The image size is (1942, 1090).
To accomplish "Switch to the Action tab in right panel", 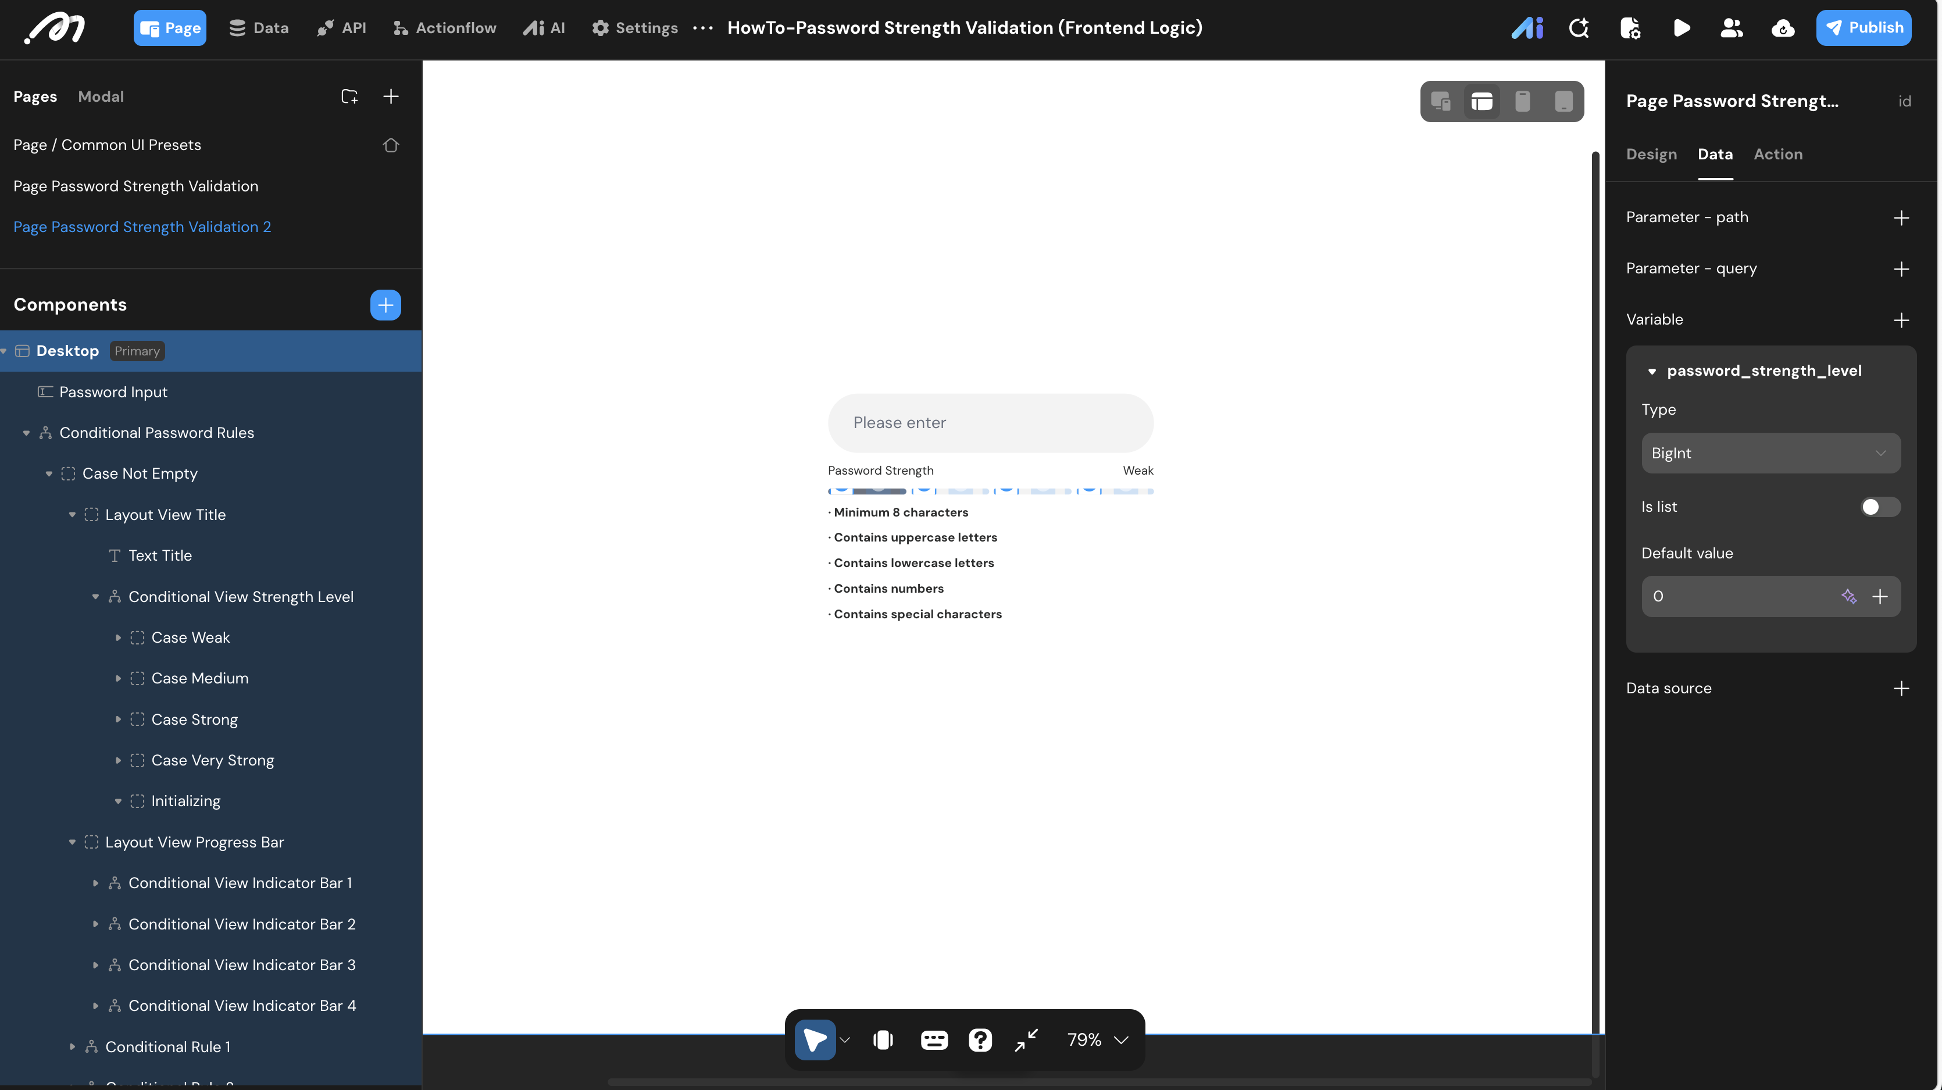I will [1777, 154].
